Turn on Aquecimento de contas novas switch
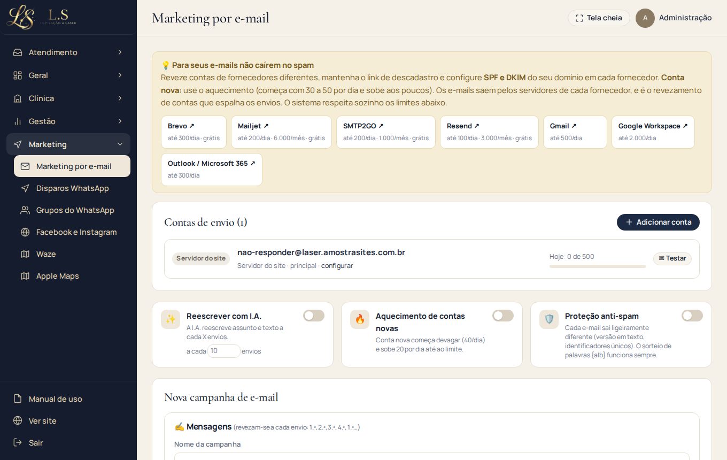Viewport: 727px width, 460px height. [x=503, y=316]
